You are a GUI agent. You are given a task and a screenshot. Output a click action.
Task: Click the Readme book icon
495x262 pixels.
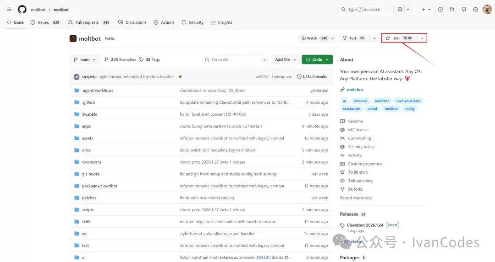tap(342, 121)
